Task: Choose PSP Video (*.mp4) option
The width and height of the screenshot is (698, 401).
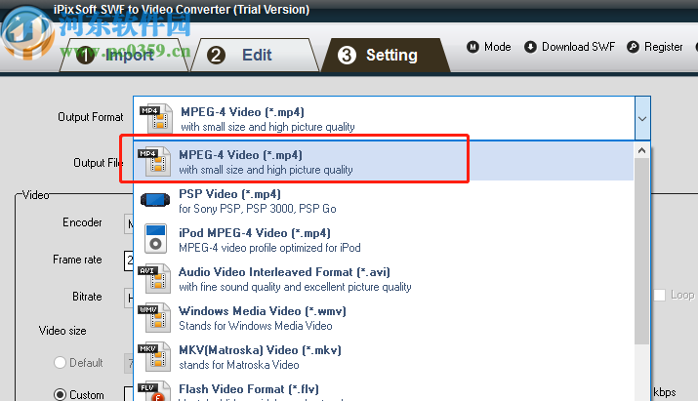Action: (384, 201)
